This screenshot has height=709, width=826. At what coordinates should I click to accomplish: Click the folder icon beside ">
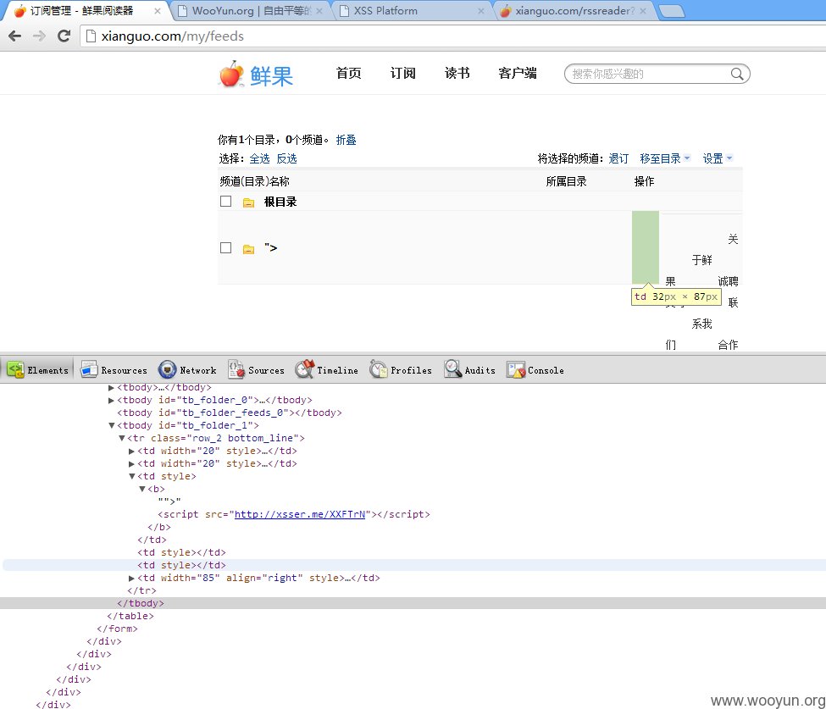tap(248, 249)
